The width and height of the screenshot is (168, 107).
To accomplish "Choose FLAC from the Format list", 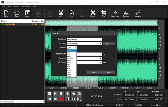I will [72, 56].
